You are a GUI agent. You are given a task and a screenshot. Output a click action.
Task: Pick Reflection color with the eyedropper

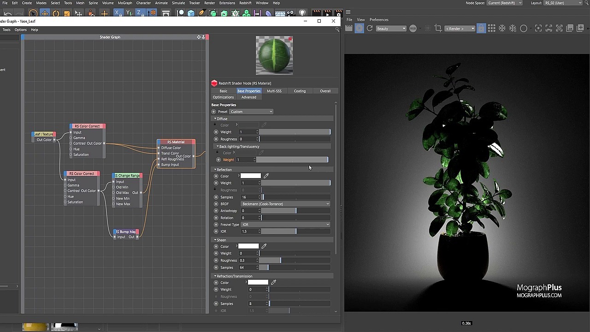coord(266,176)
